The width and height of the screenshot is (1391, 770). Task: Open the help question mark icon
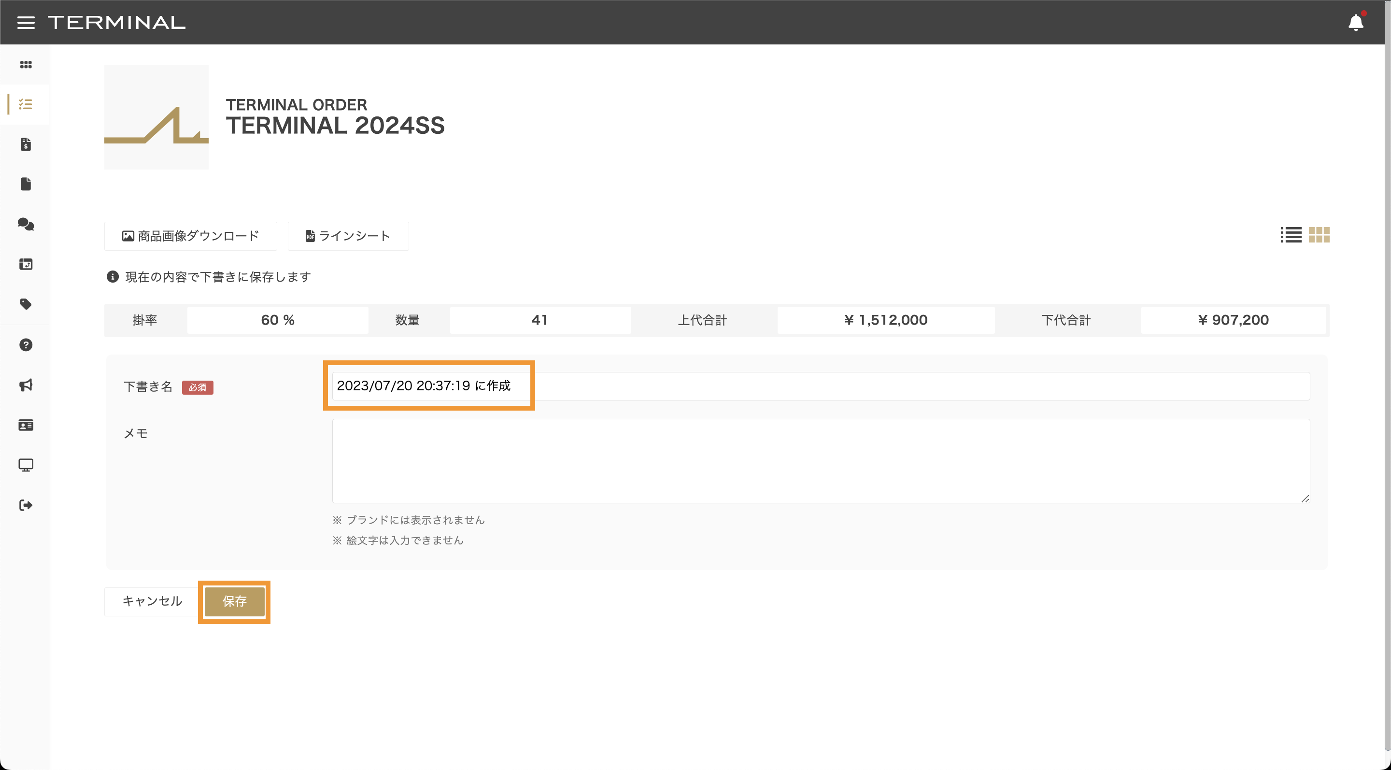tap(26, 345)
